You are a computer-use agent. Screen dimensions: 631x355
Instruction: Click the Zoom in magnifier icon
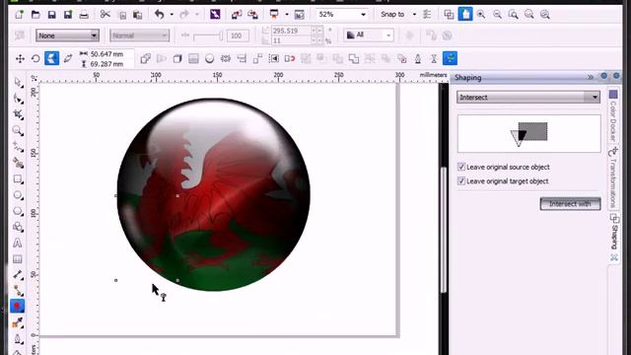tap(481, 15)
